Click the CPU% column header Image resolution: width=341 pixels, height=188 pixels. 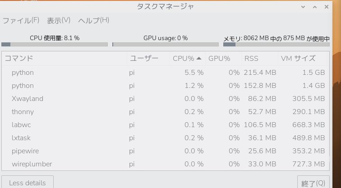point(188,59)
